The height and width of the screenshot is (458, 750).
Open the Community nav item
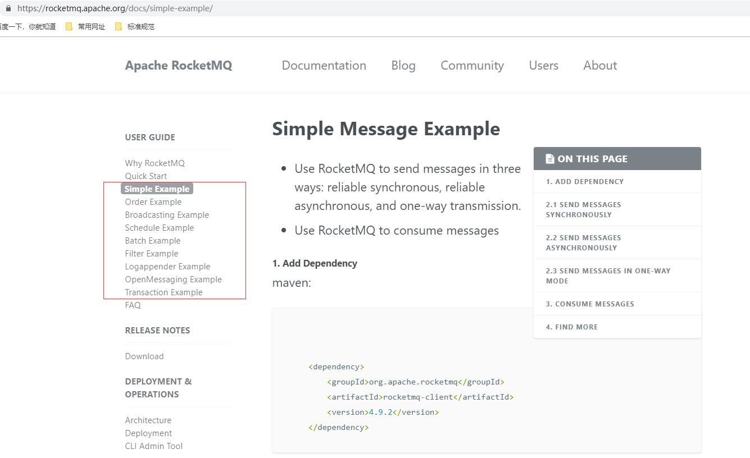(x=472, y=66)
